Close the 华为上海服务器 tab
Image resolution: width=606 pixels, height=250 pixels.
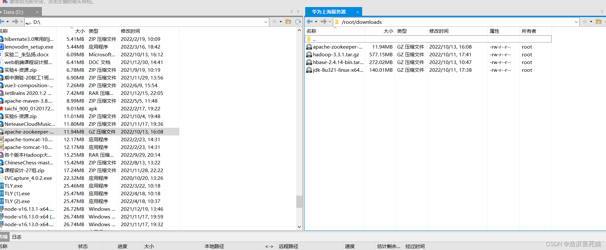tap(358, 12)
